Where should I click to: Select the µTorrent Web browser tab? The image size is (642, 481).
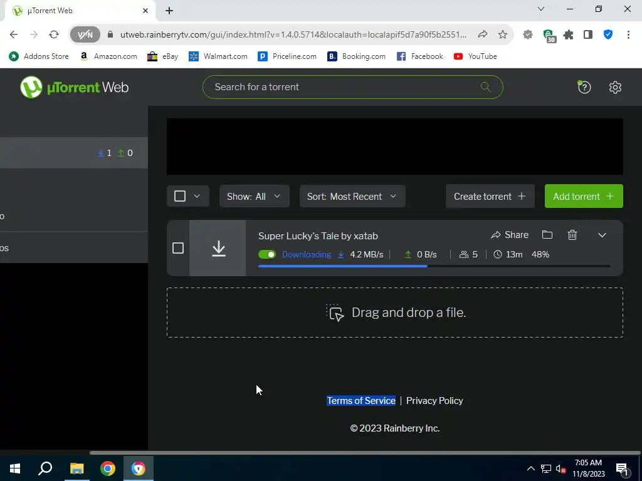click(x=80, y=11)
